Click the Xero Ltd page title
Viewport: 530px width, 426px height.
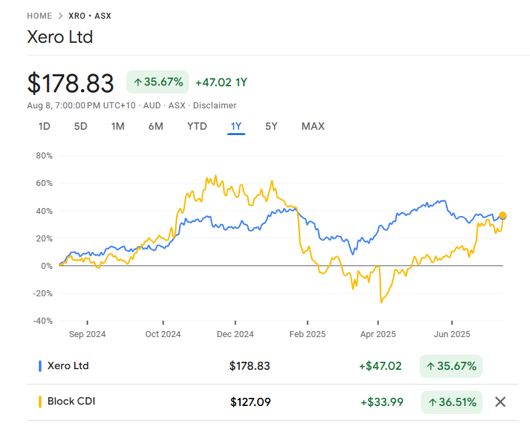click(60, 37)
